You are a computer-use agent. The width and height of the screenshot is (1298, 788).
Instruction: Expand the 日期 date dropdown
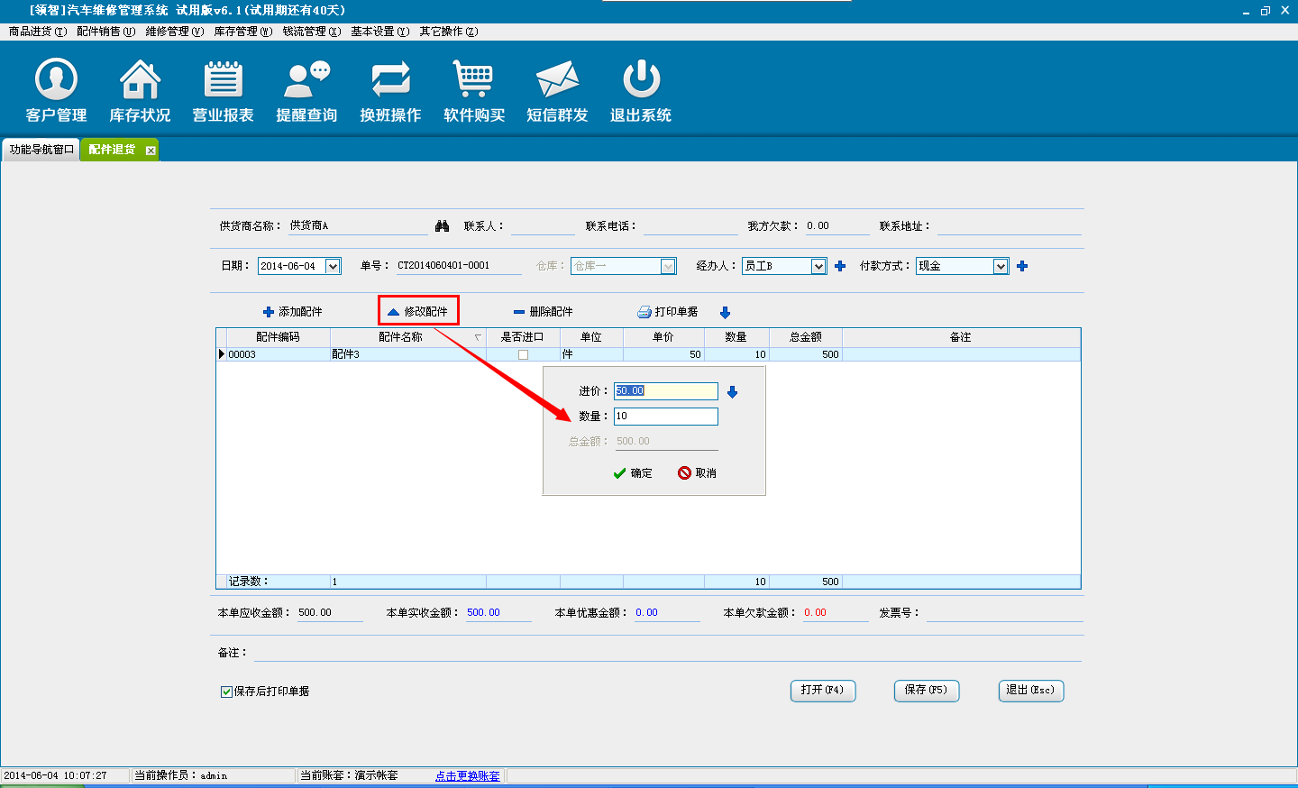pyautogui.click(x=333, y=266)
